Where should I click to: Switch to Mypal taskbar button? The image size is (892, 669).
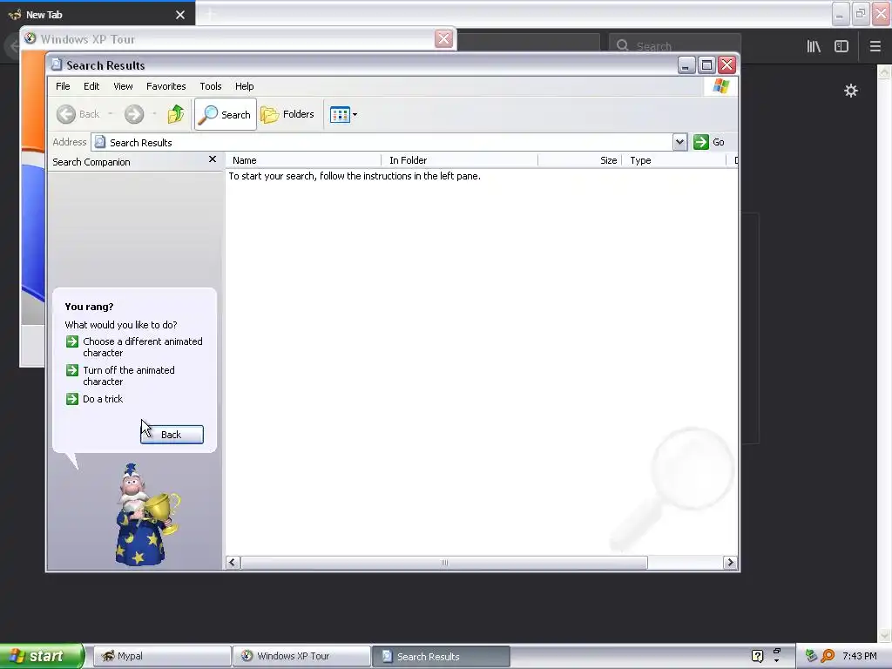pos(161,656)
